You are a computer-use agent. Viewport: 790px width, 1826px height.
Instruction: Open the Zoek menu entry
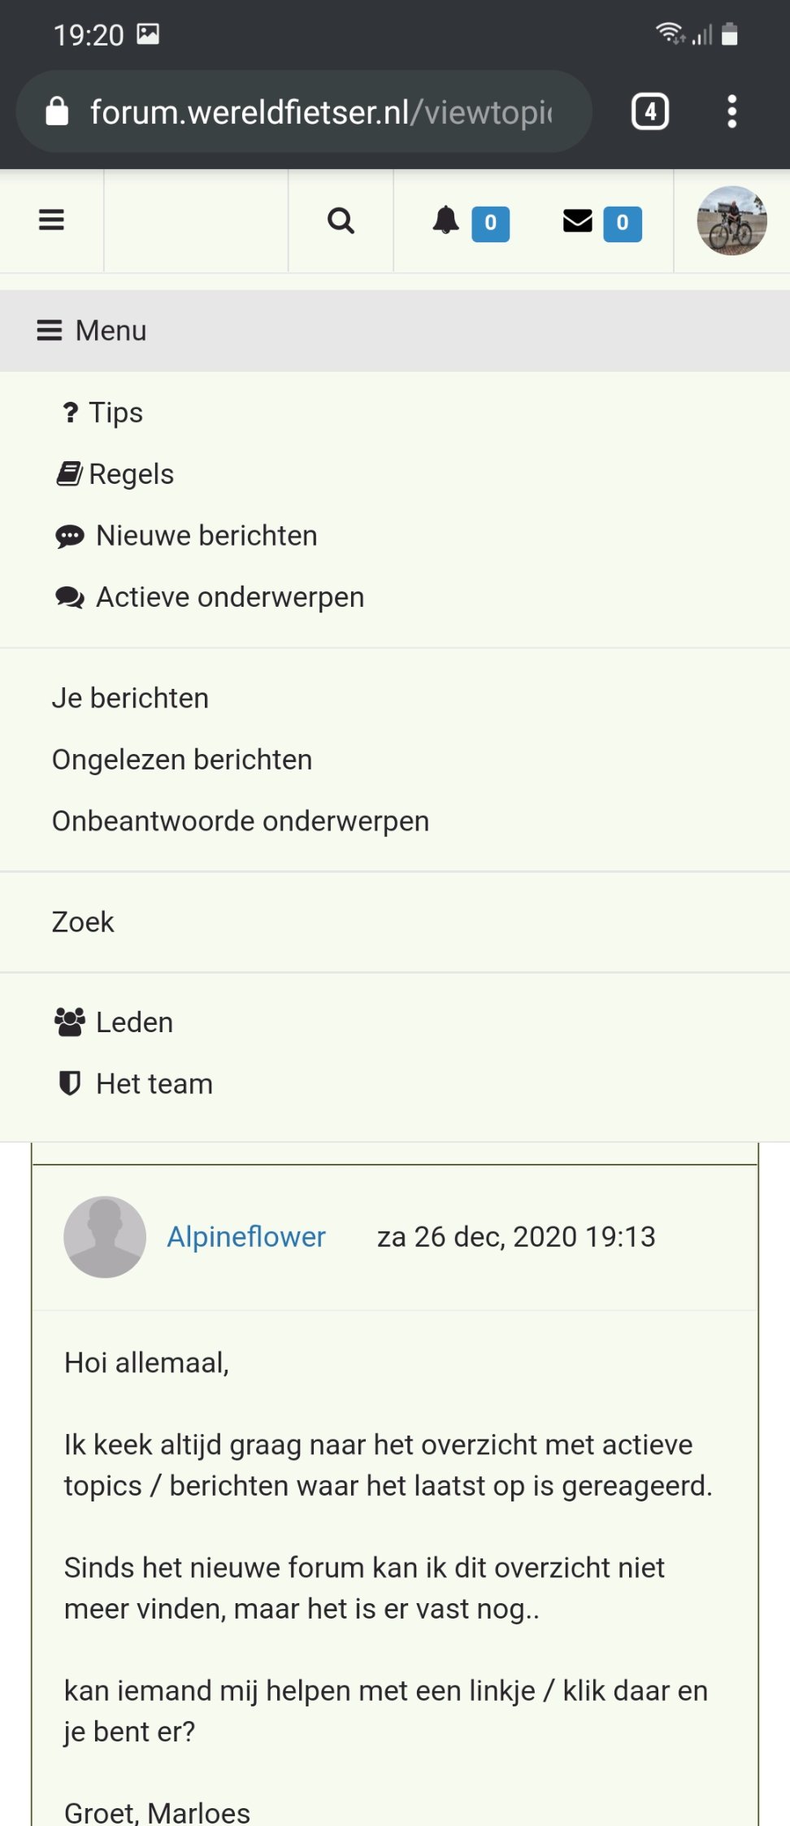83,922
